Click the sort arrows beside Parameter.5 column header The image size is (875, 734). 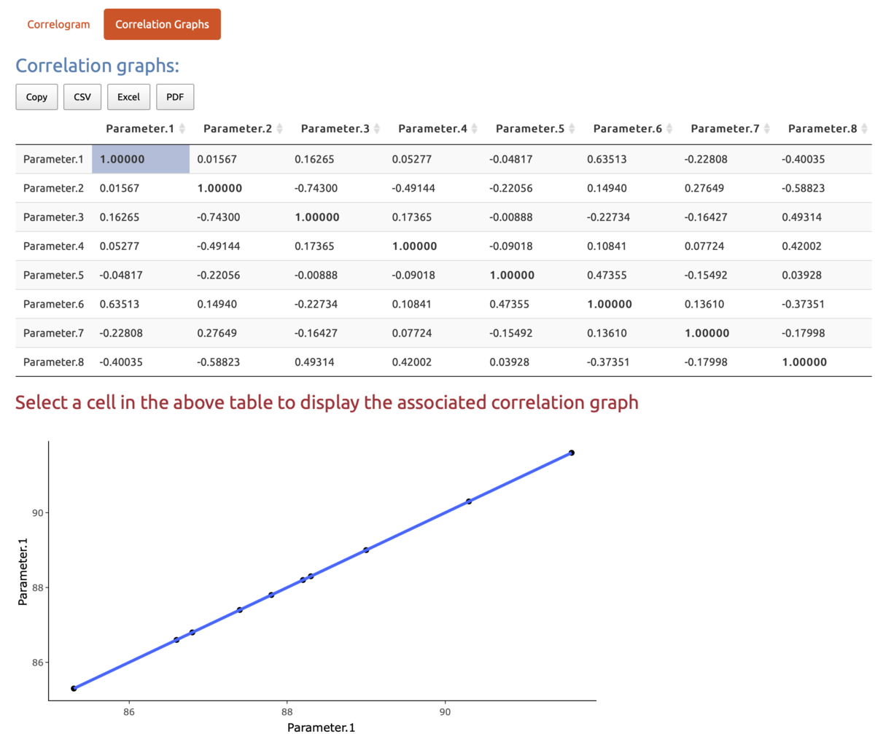(x=572, y=129)
